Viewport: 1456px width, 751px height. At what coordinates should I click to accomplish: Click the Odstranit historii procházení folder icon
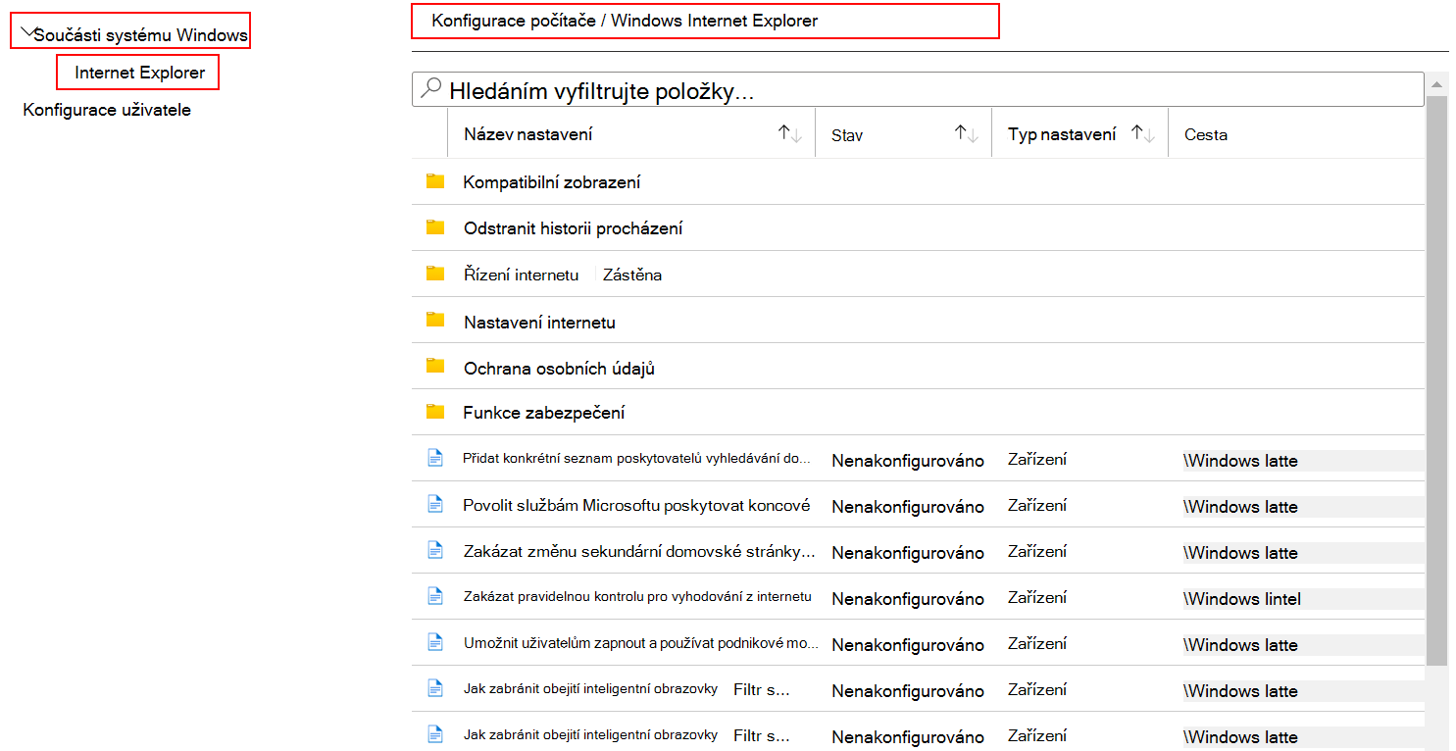point(435,227)
